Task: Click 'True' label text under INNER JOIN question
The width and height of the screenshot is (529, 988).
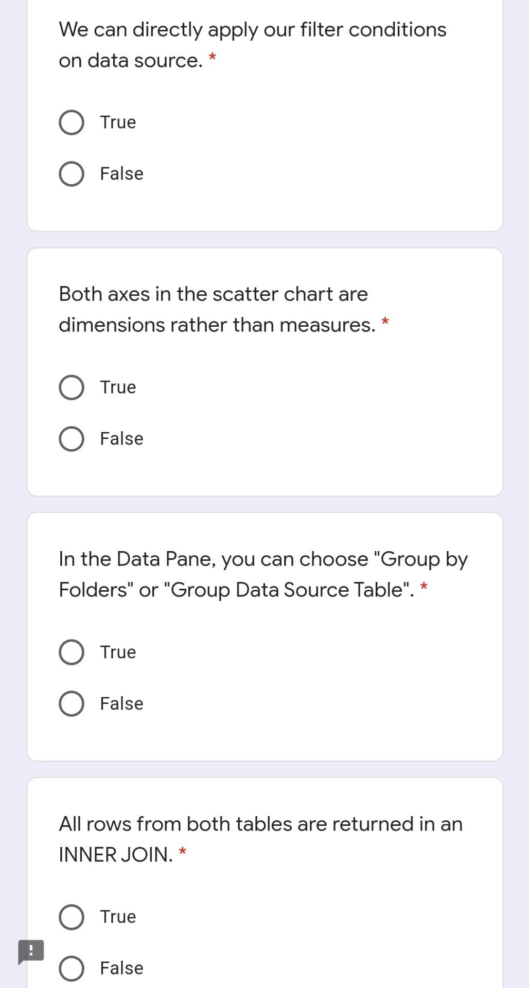Action: point(118,917)
